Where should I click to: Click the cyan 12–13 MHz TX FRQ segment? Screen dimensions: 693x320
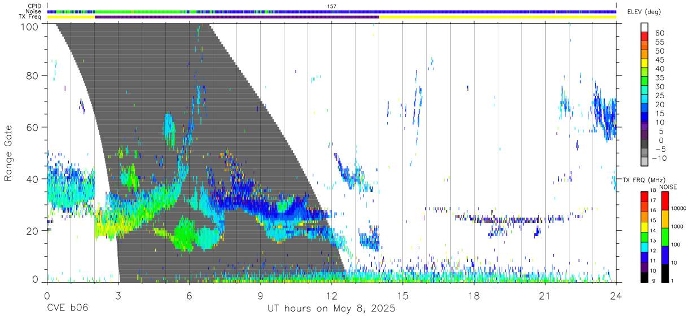tap(644, 247)
